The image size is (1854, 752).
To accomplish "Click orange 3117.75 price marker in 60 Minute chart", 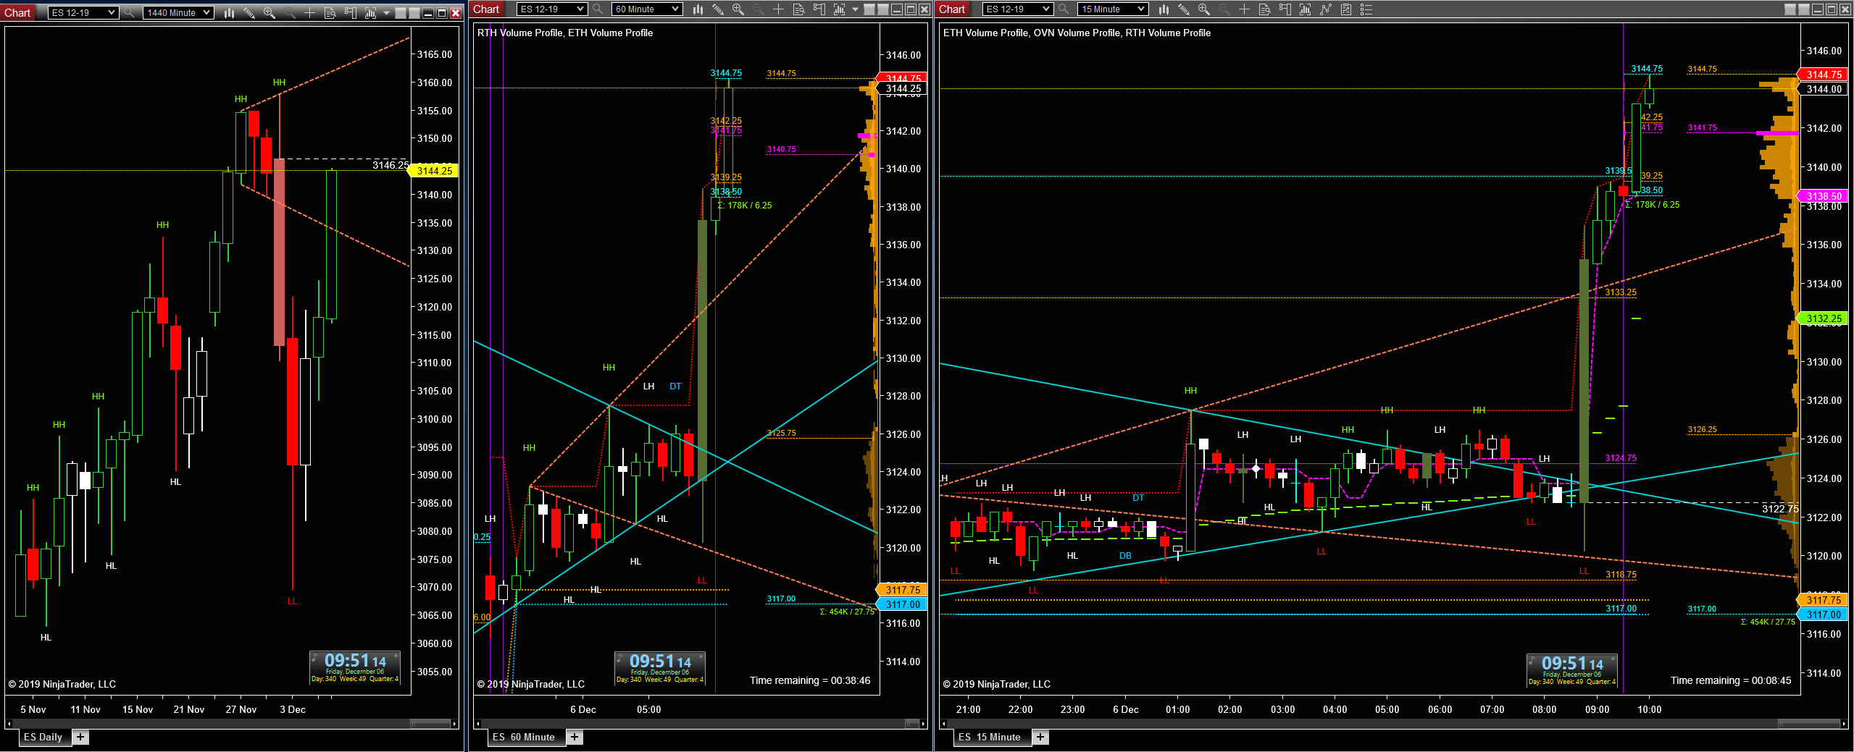I will click(902, 590).
